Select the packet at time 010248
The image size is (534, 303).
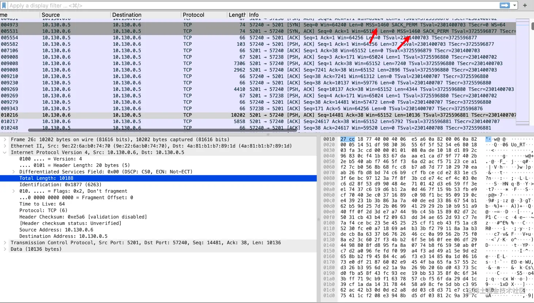click(x=258, y=128)
